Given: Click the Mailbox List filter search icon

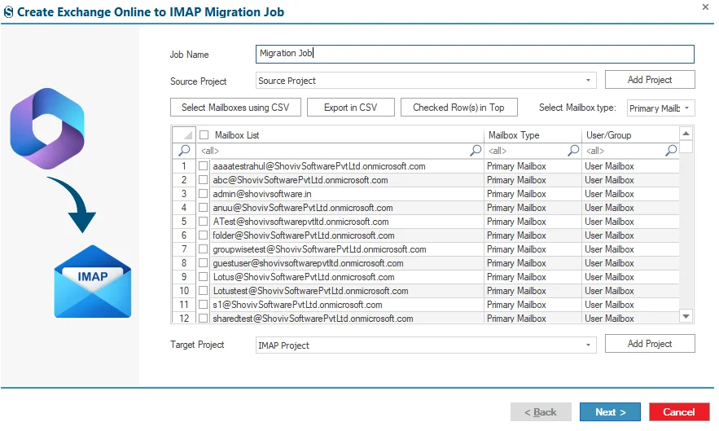Looking at the screenshot, I should 476,150.
